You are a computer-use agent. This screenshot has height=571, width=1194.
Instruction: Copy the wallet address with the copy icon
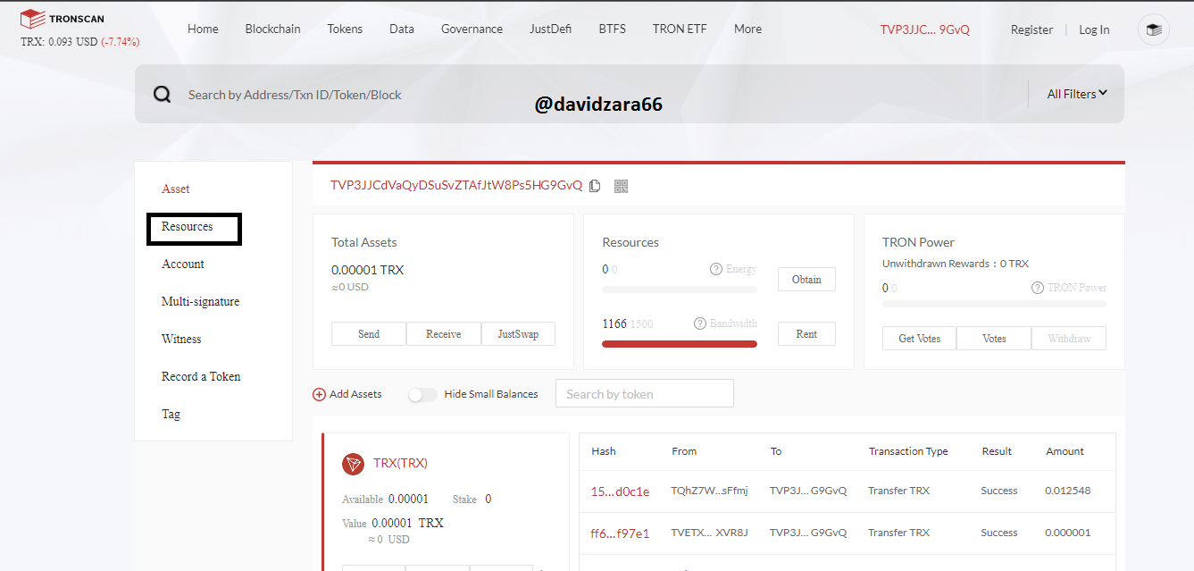(595, 186)
